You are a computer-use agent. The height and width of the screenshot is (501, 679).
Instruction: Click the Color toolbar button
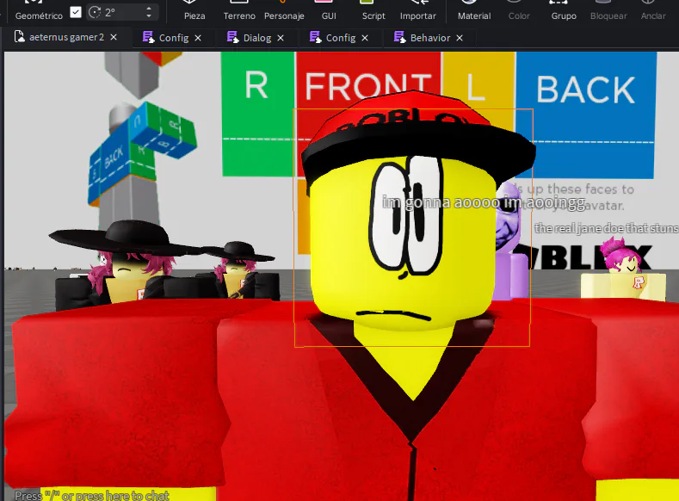pyautogui.click(x=519, y=10)
